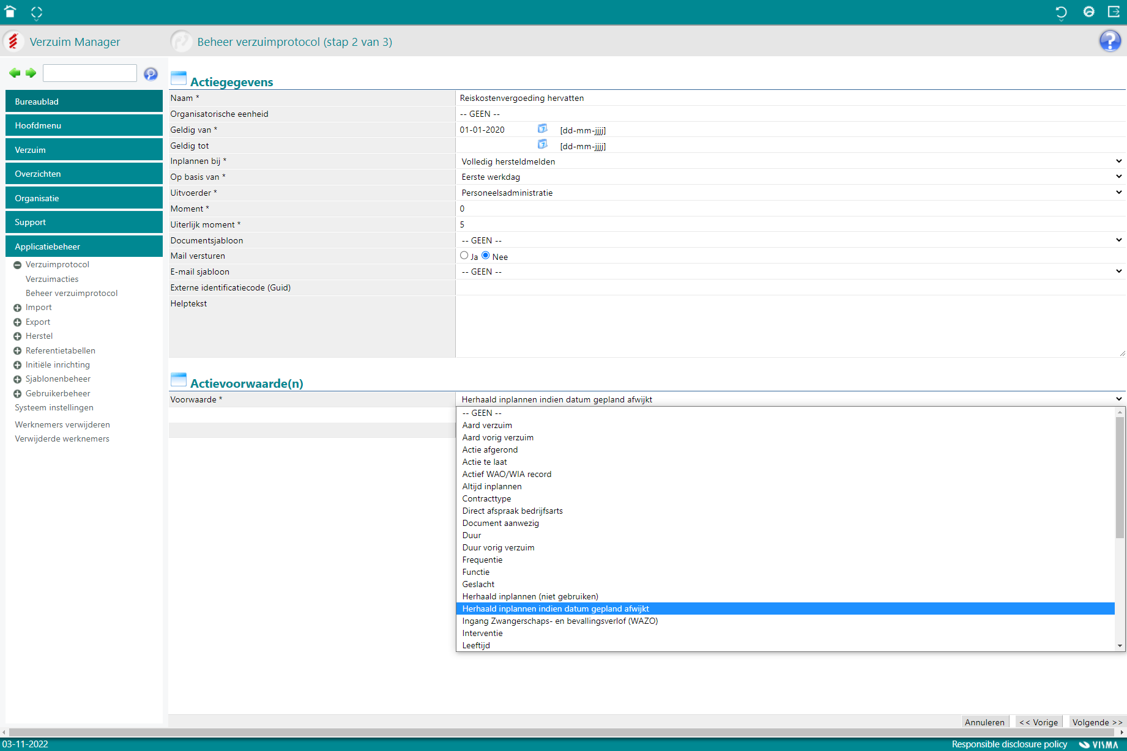1127x751 pixels.
Task: Open the Op basis van dropdown
Action: pos(791,177)
